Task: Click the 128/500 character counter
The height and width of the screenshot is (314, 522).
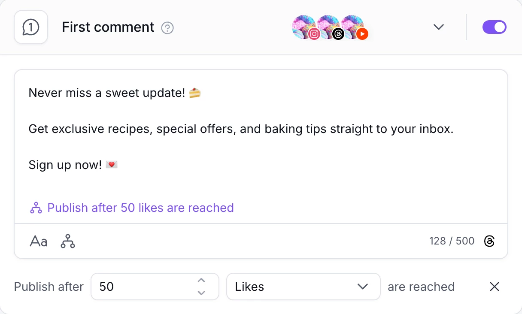Action: (452, 241)
